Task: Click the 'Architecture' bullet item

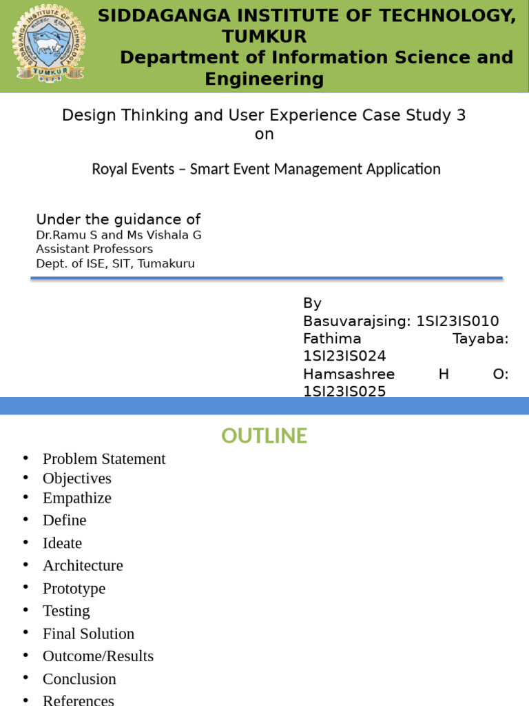Action: tap(83, 565)
